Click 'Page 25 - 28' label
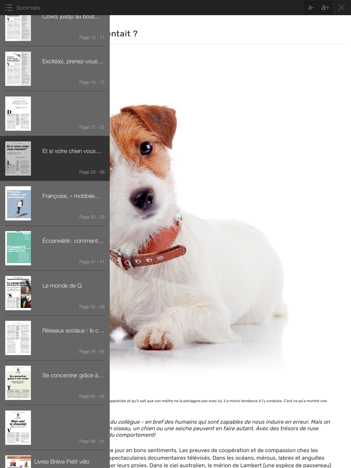 click(x=92, y=172)
